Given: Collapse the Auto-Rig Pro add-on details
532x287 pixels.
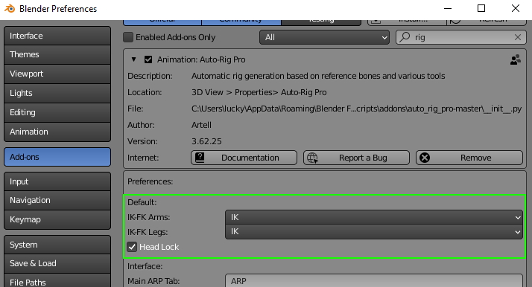Looking at the screenshot, I should point(133,59).
